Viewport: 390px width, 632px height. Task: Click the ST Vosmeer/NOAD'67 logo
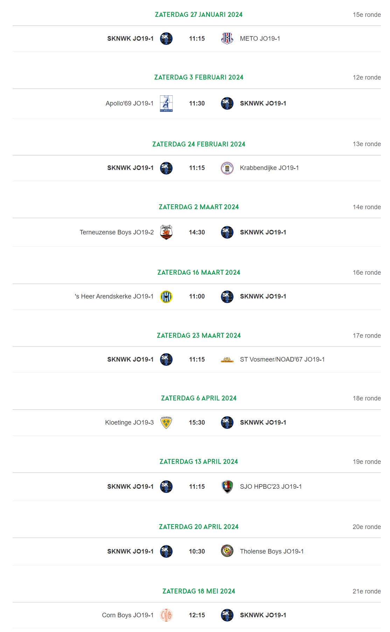227,360
